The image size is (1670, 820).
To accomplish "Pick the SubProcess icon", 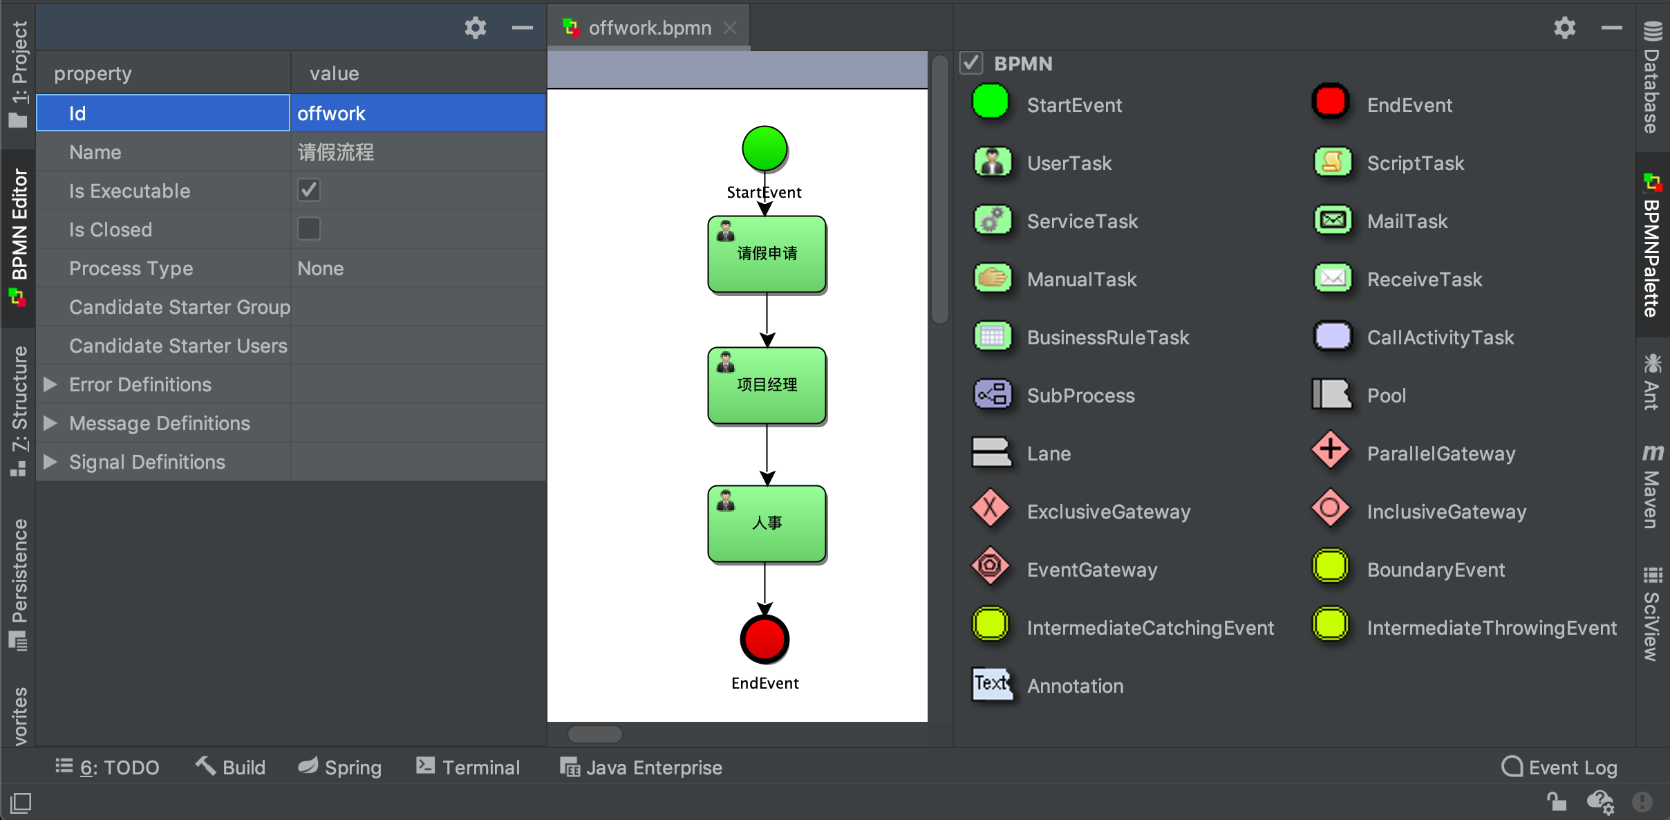I will (993, 395).
